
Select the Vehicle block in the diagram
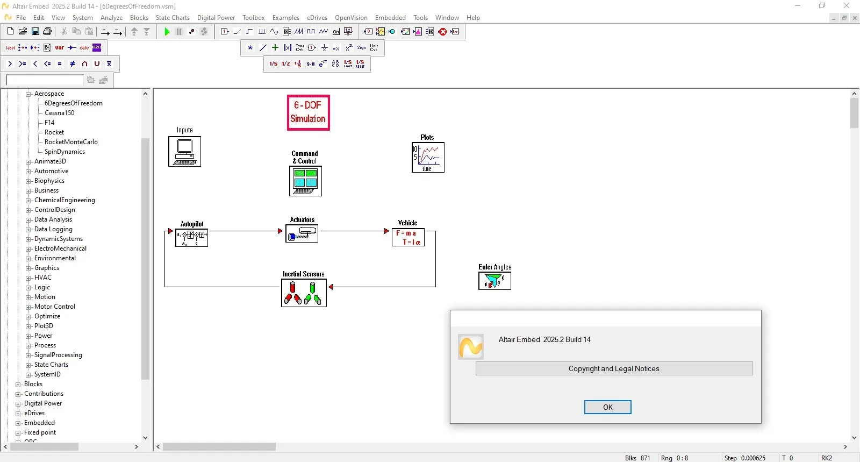point(408,237)
